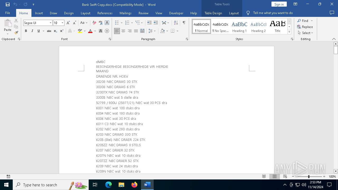Click the Paste clipboard icon
Image resolution: width=338 pixels, height=190 pixels.
tap(8, 23)
